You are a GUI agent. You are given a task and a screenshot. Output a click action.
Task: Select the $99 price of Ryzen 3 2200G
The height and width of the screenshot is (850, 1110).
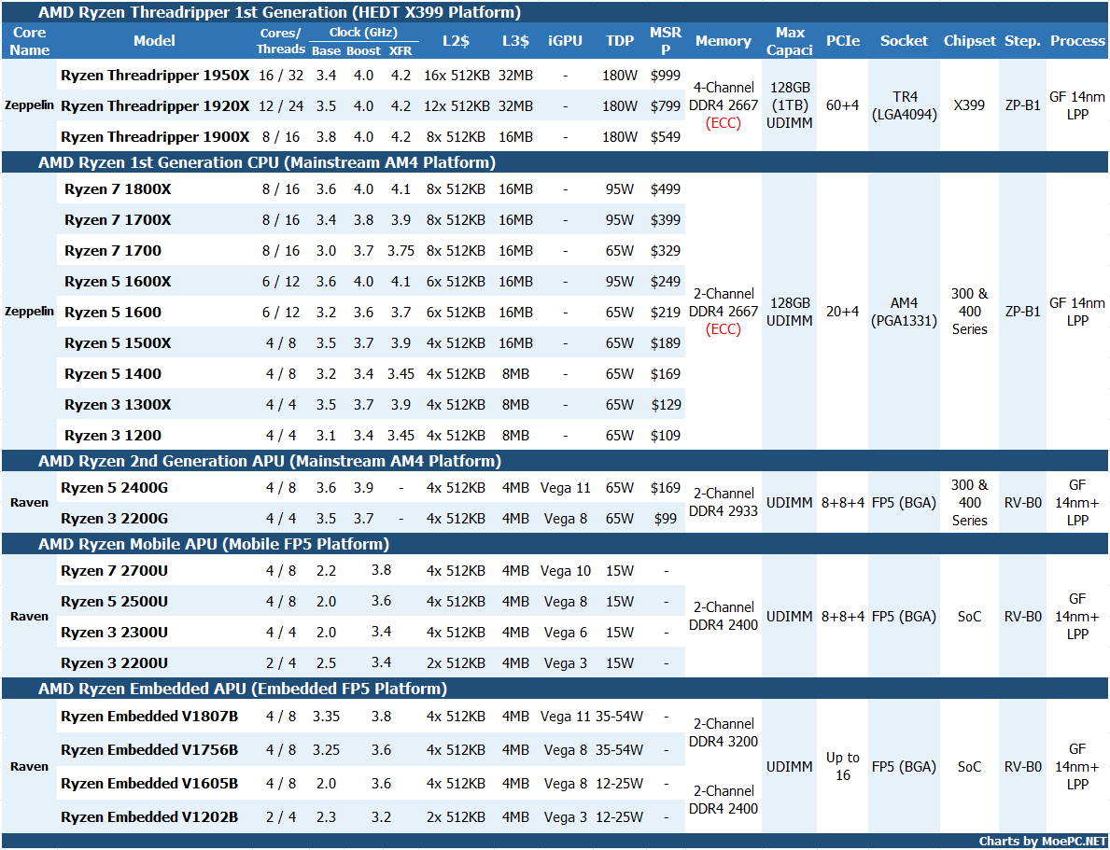[x=666, y=519]
